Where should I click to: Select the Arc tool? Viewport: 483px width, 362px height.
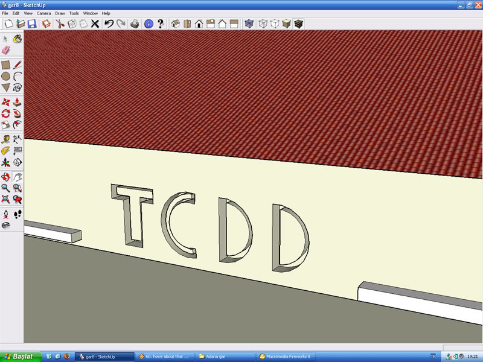click(x=18, y=76)
